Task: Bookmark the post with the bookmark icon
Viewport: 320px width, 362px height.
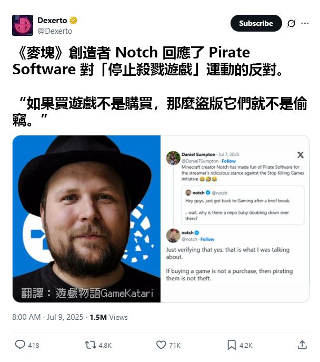Action: click(232, 345)
